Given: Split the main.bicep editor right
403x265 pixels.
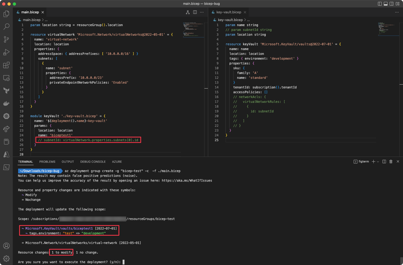Looking at the screenshot, I should click(195, 12).
